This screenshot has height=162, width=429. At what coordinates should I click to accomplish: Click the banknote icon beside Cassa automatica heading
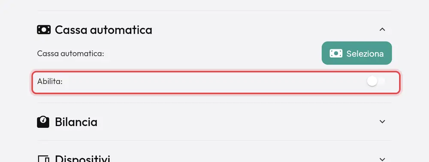click(44, 30)
